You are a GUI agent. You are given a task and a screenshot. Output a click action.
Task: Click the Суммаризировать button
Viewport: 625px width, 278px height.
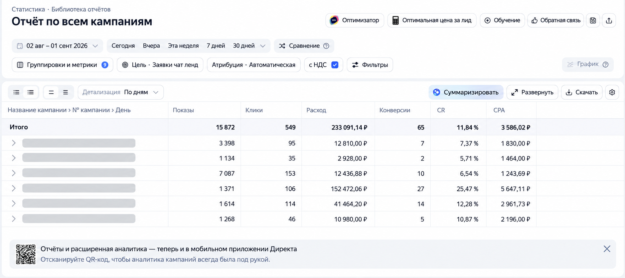(466, 92)
